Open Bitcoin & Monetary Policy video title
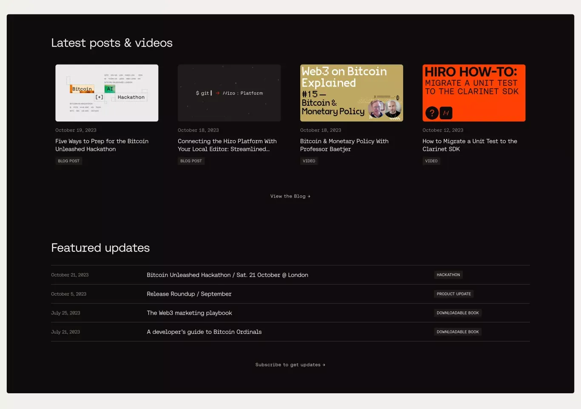Screen dimensions: 581x409 (x=344, y=145)
